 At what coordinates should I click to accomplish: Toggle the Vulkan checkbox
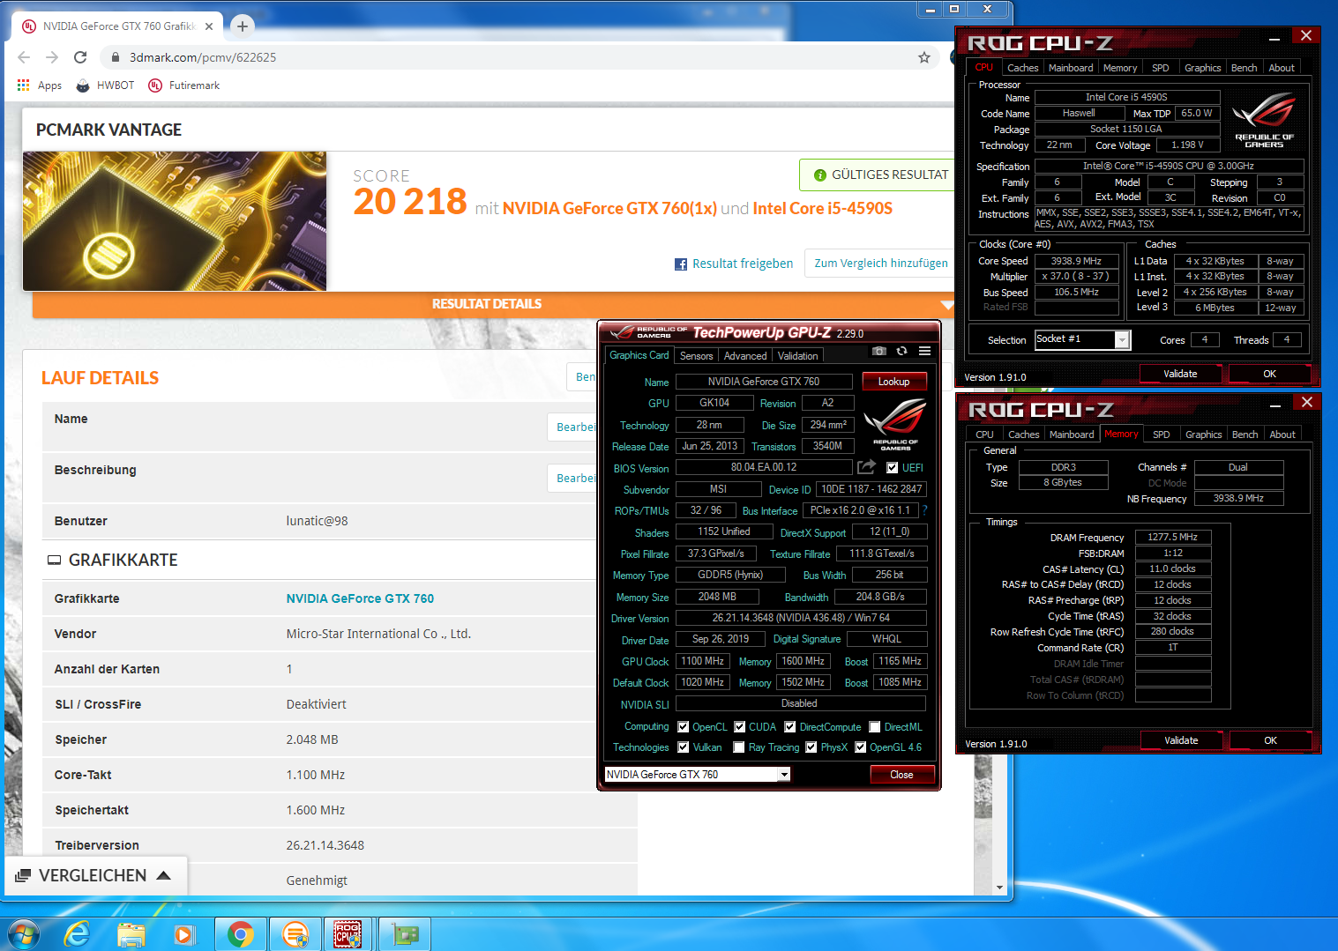[x=684, y=747]
